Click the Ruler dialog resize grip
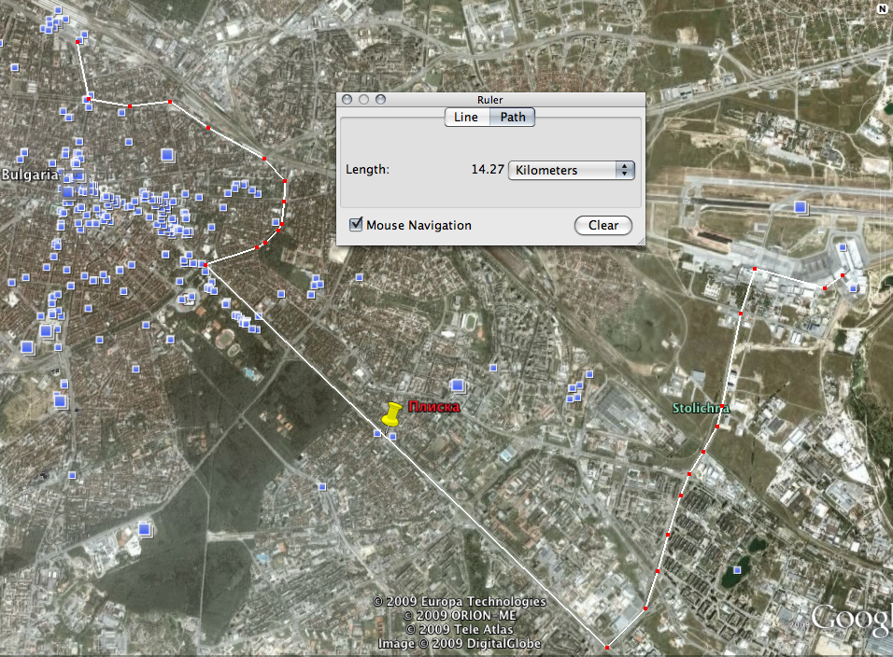The image size is (893, 657). [x=640, y=241]
